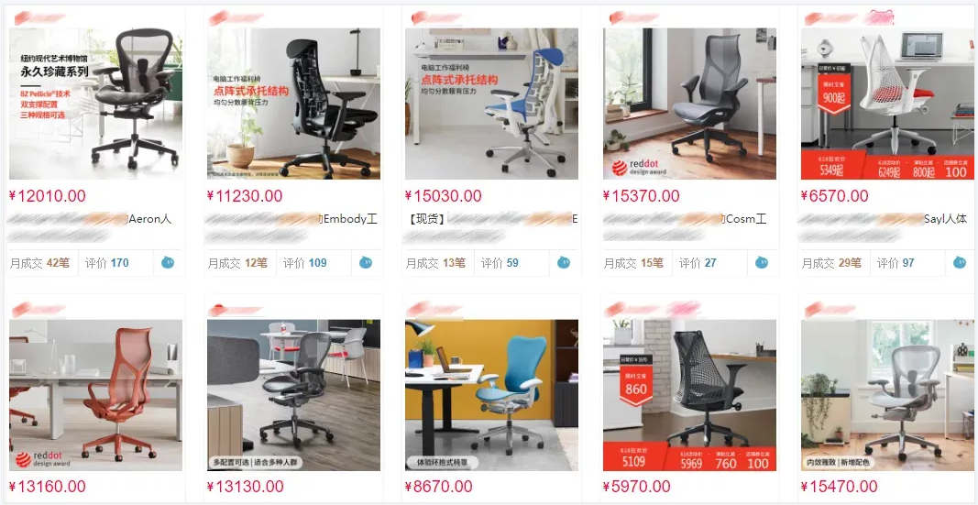Image resolution: width=978 pixels, height=505 pixels.
Task: Select the white Sayl chair image with red seat
Action: 887,104
